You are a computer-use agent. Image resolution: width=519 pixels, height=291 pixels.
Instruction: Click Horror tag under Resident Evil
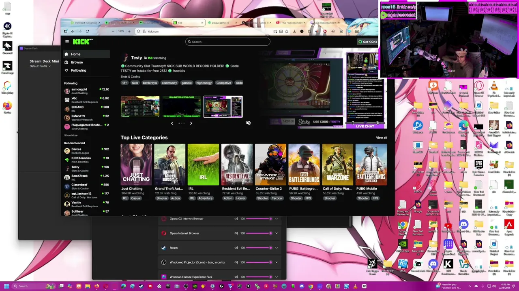pos(241,198)
